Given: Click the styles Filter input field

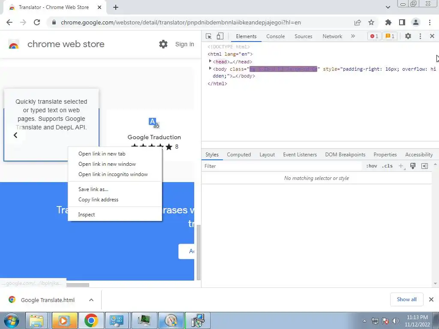Looking at the screenshot, I should pos(281,166).
